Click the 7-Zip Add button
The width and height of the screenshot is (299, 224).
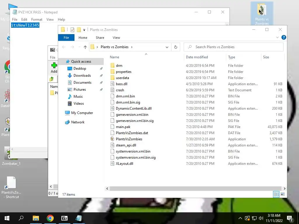pyautogui.click(x=54, y=68)
